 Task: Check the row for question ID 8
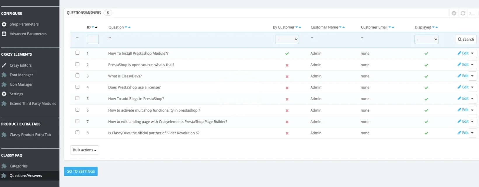[77, 133]
